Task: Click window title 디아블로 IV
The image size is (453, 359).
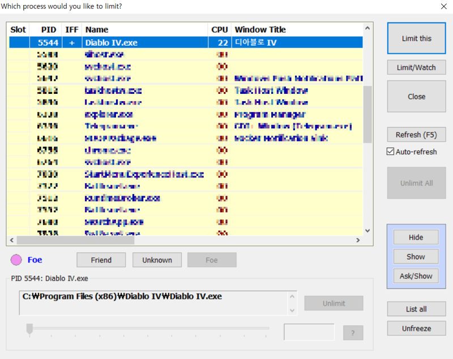Action: [256, 42]
